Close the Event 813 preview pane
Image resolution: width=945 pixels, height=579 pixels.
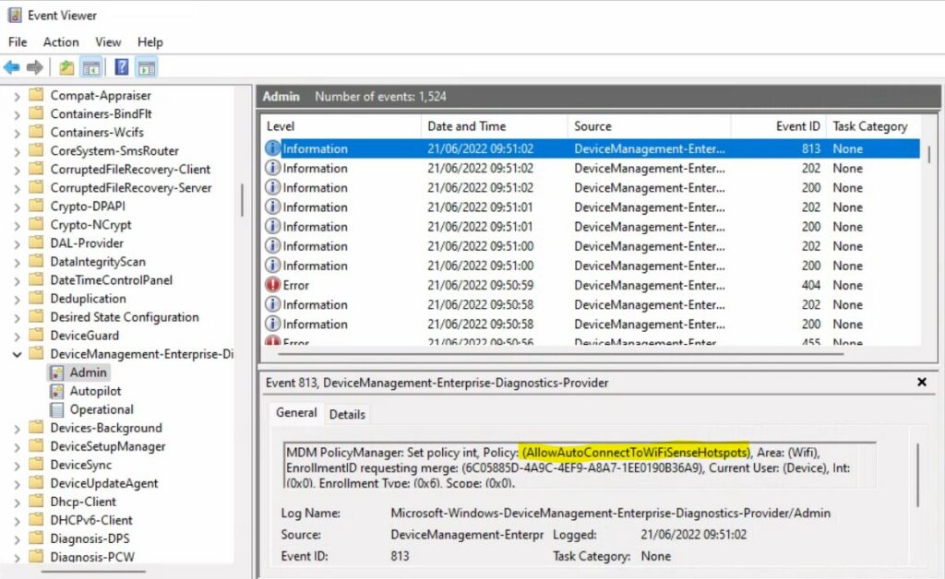tap(922, 383)
